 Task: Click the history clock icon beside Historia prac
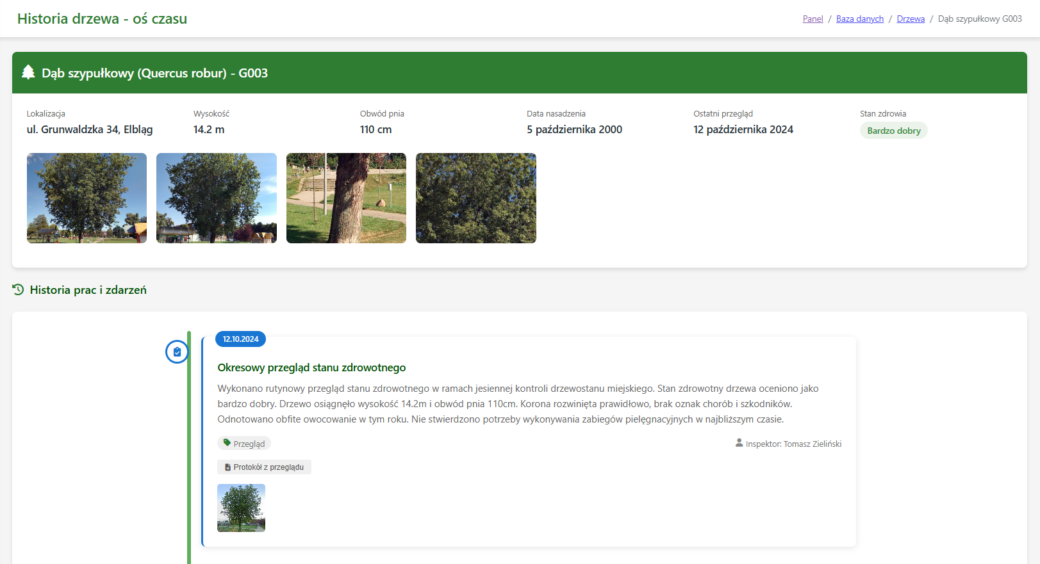click(18, 290)
